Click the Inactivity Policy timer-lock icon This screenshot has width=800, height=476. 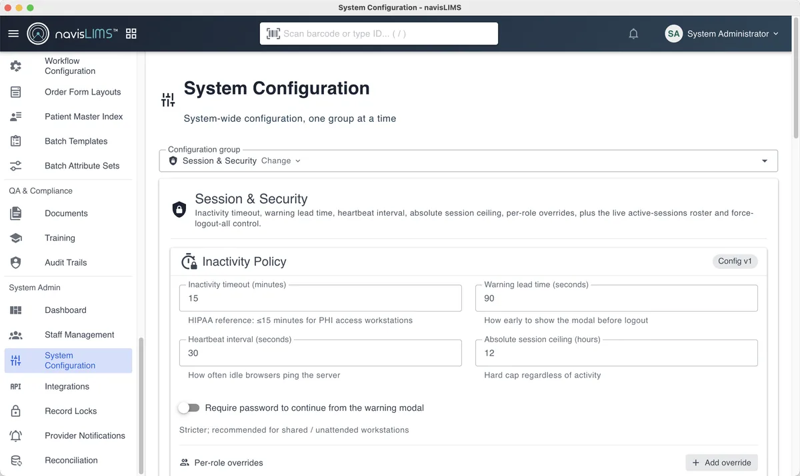coord(189,262)
